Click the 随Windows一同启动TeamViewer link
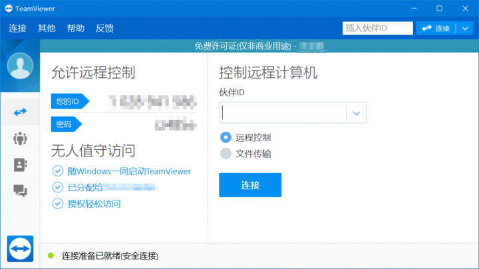The width and height of the screenshot is (479, 269). (x=129, y=171)
